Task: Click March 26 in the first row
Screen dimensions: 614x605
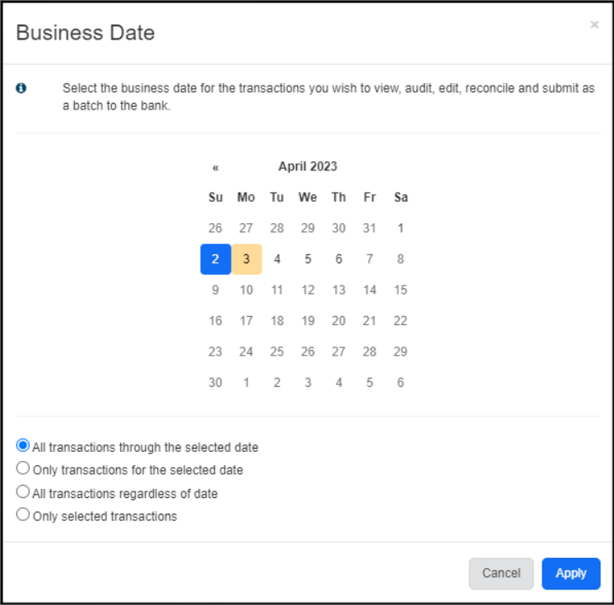Action: [x=216, y=228]
